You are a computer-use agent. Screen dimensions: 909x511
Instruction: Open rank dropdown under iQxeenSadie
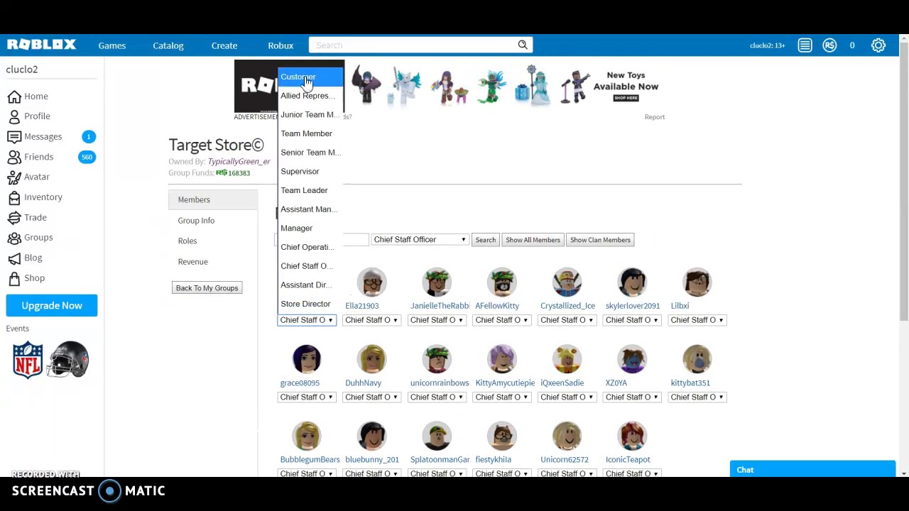click(567, 397)
